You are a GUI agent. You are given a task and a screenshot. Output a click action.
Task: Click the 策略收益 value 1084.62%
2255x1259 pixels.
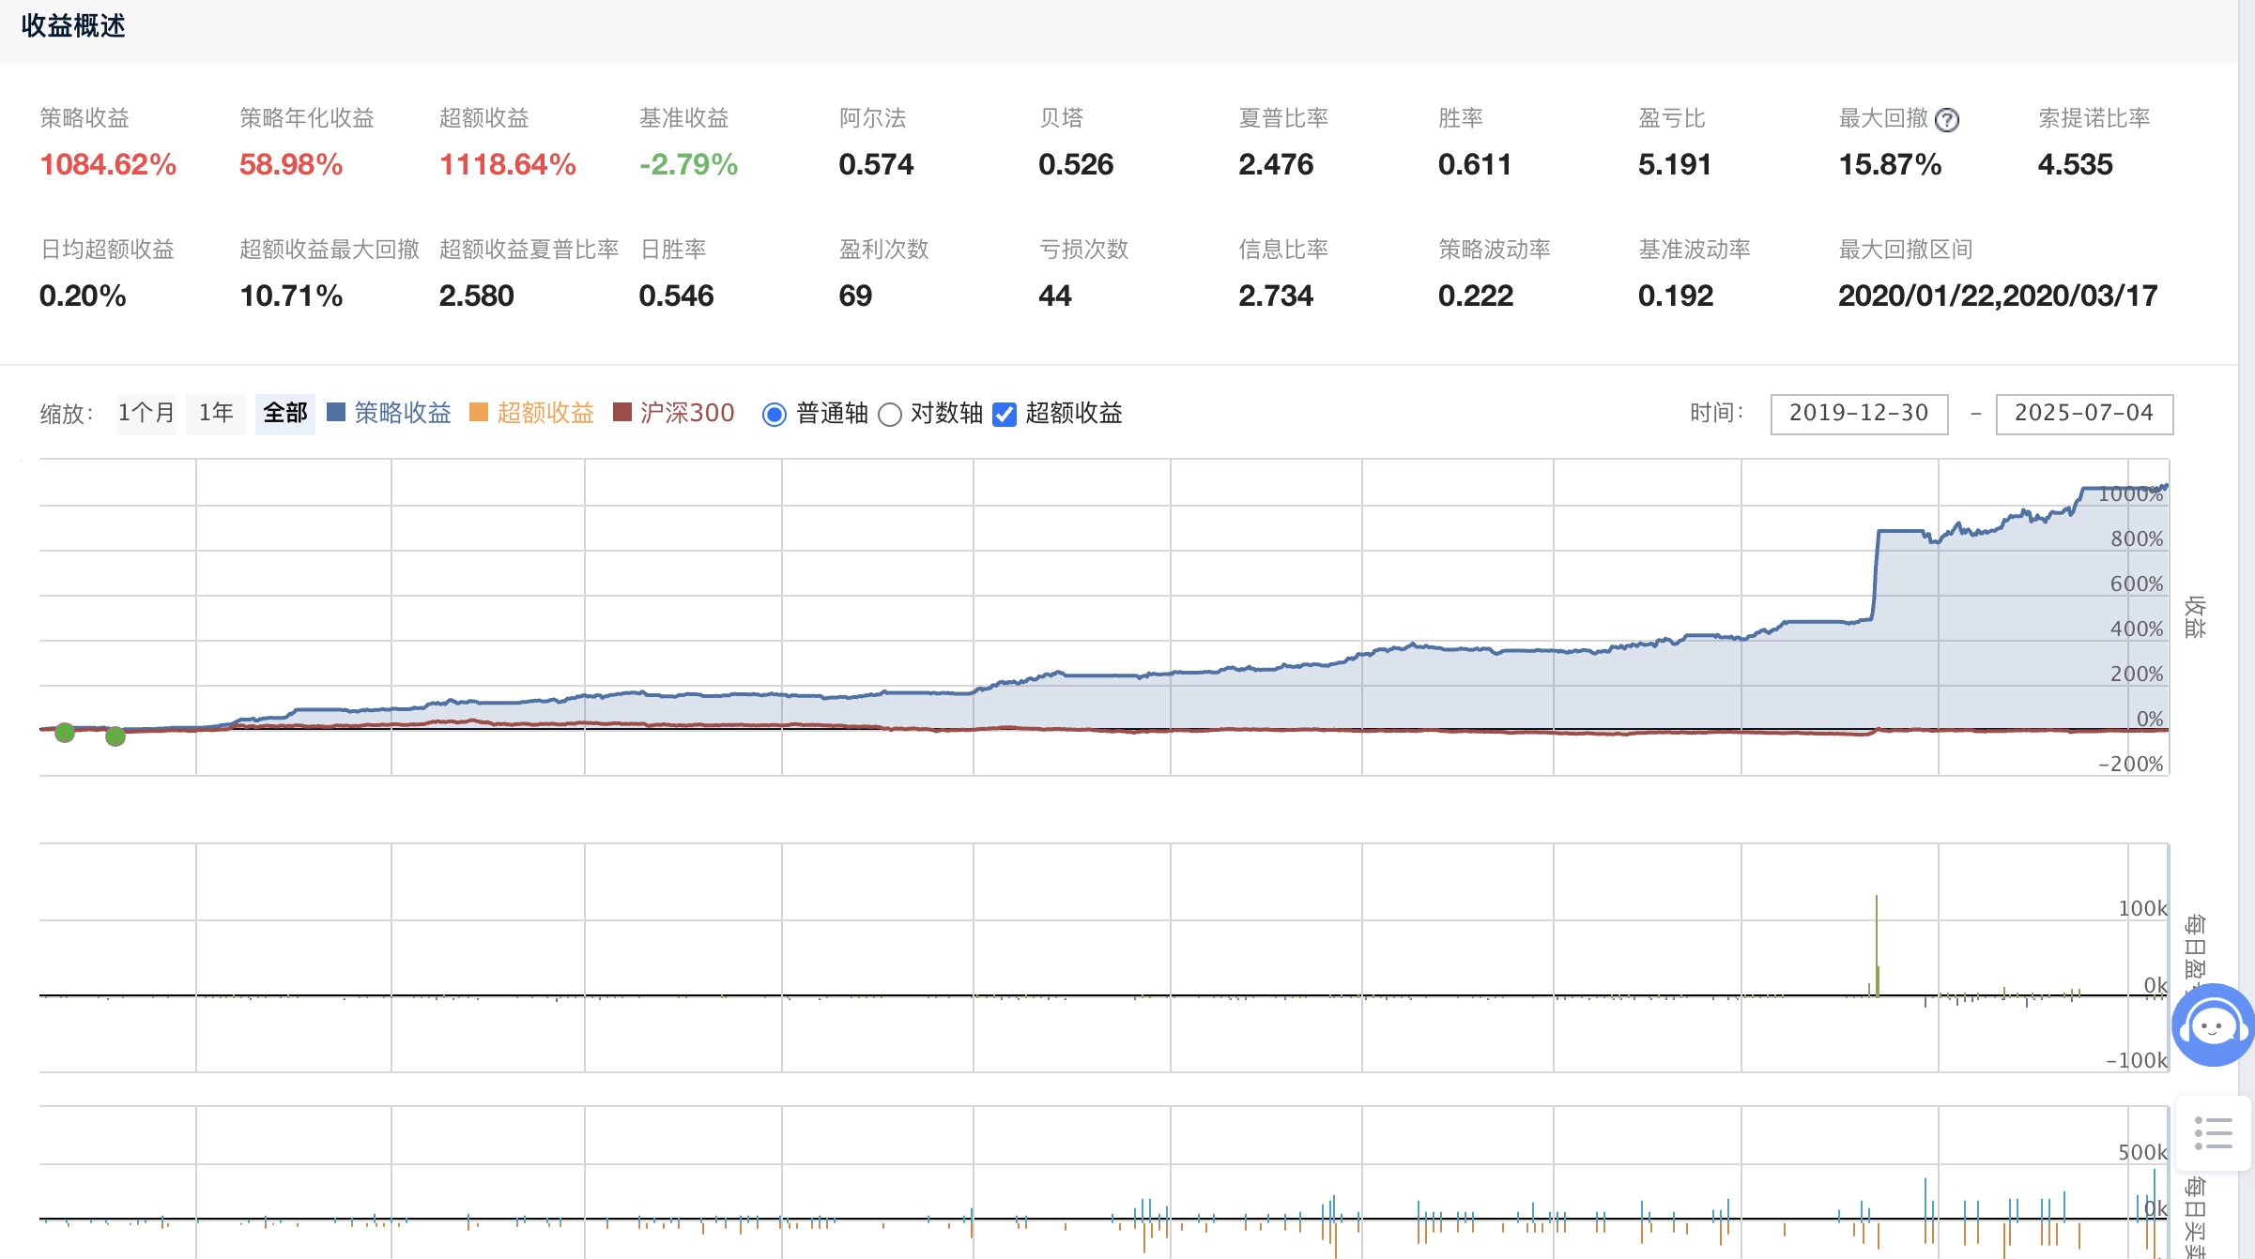(x=108, y=165)
